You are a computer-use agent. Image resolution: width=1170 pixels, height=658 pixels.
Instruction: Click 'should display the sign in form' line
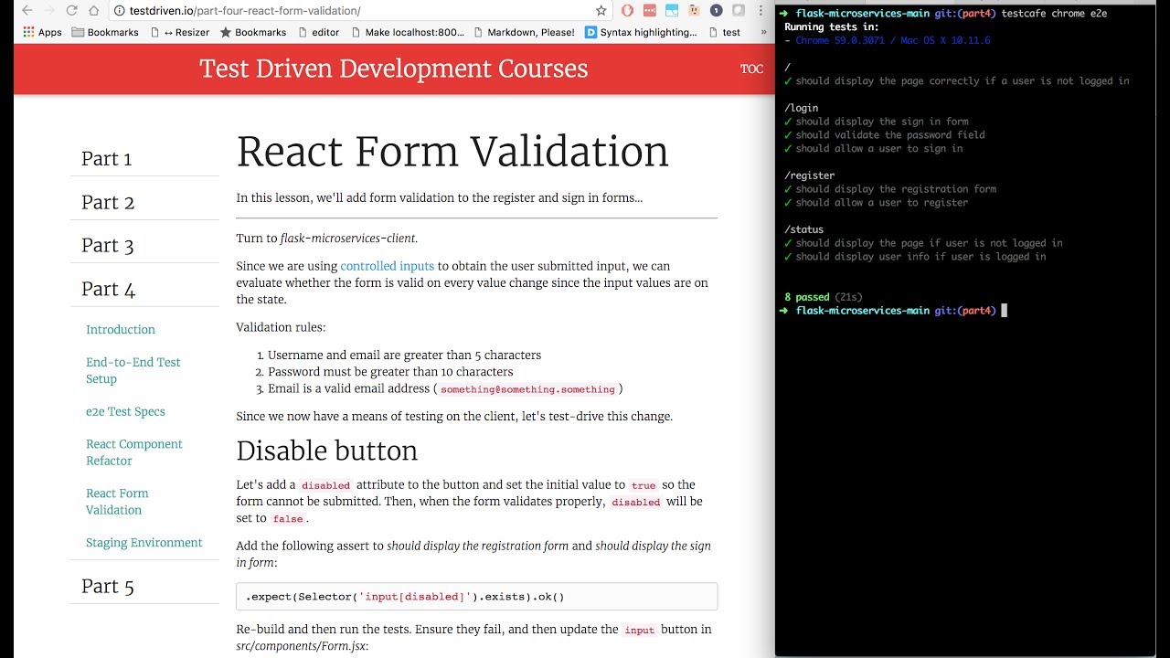tap(881, 122)
